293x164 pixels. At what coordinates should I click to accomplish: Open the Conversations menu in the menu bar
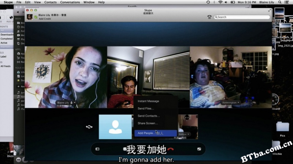[70, 2]
